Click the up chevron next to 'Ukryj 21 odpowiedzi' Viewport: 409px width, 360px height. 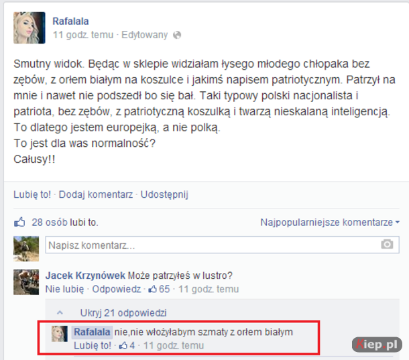tap(60, 312)
